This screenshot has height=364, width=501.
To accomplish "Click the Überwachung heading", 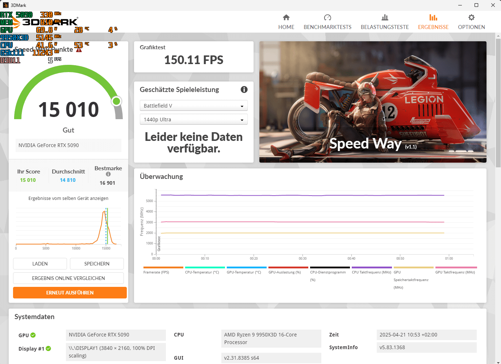I will click(x=162, y=176).
